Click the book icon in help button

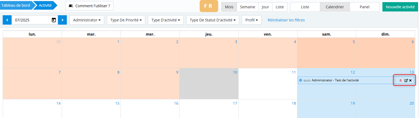(x=71, y=6)
